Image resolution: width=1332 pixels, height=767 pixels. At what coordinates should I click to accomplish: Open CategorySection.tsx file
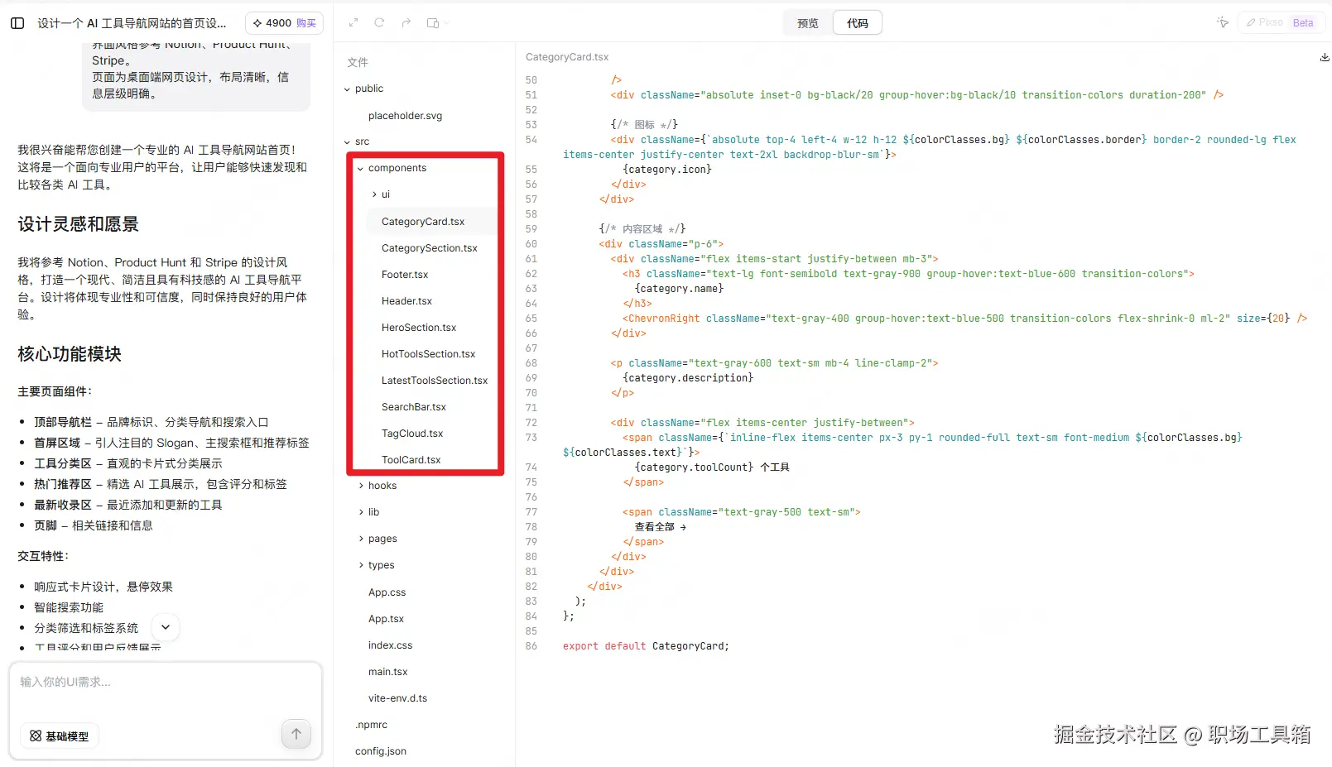click(x=429, y=248)
